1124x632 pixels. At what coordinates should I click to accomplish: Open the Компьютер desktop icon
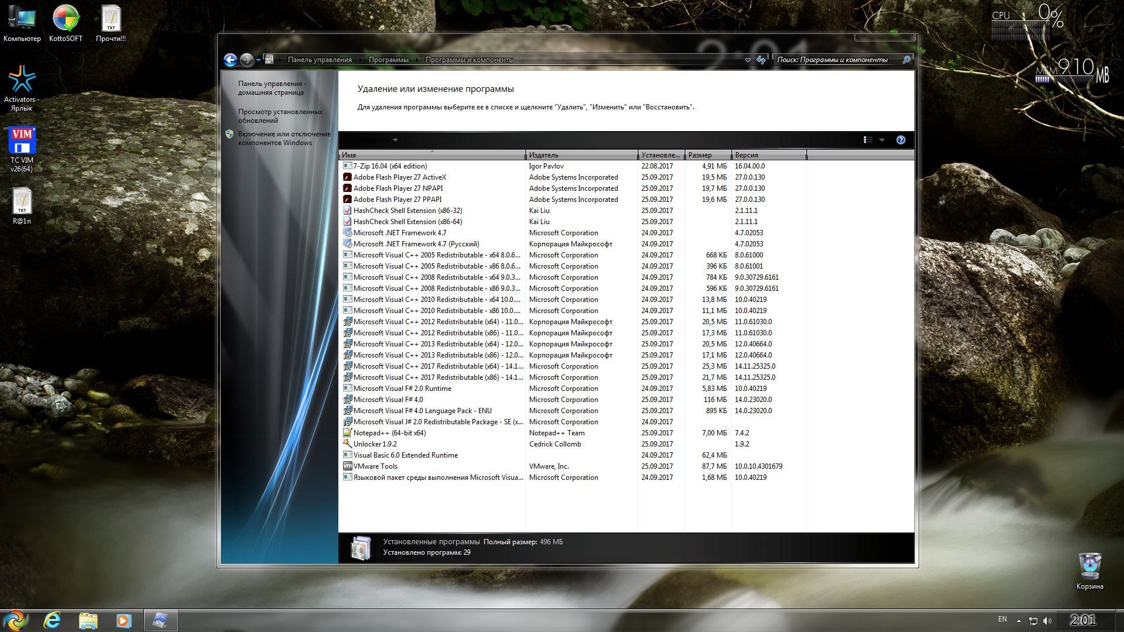click(22, 23)
